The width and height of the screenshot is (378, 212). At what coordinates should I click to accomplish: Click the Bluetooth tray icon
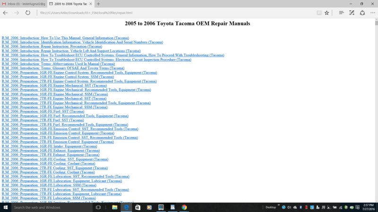(301, 207)
